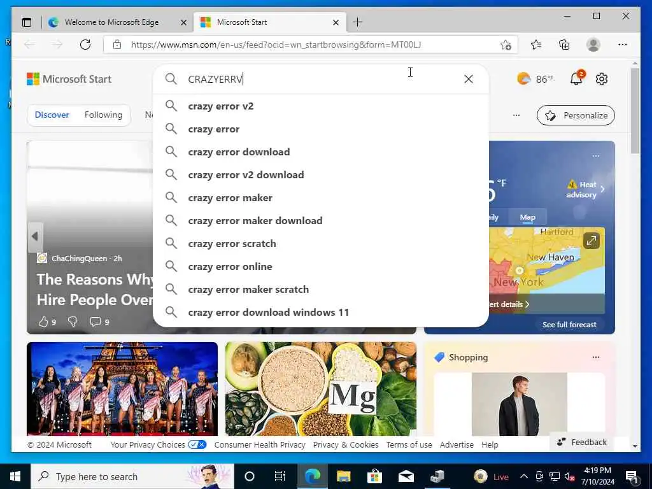Choose suggestion 'crazy error v2 download'
This screenshot has width=652, height=489.
point(321,174)
